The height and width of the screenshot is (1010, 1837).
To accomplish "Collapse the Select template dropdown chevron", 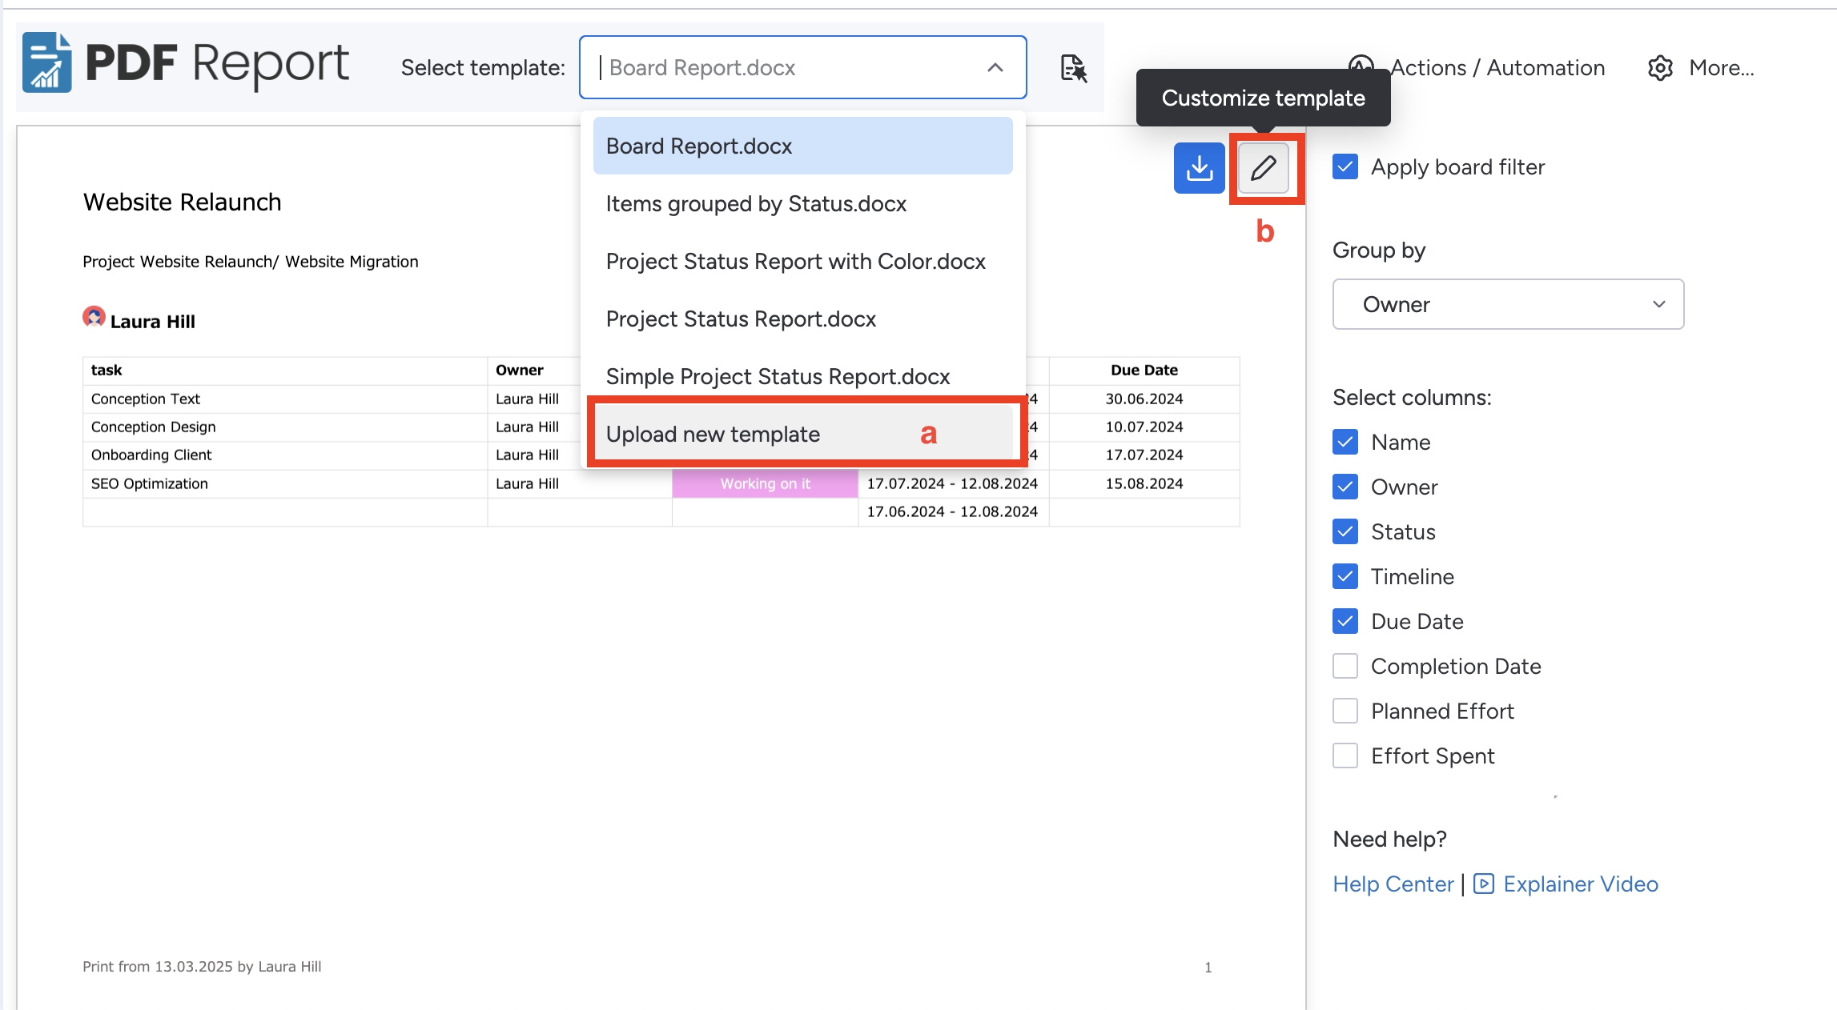I will pyautogui.click(x=995, y=68).
